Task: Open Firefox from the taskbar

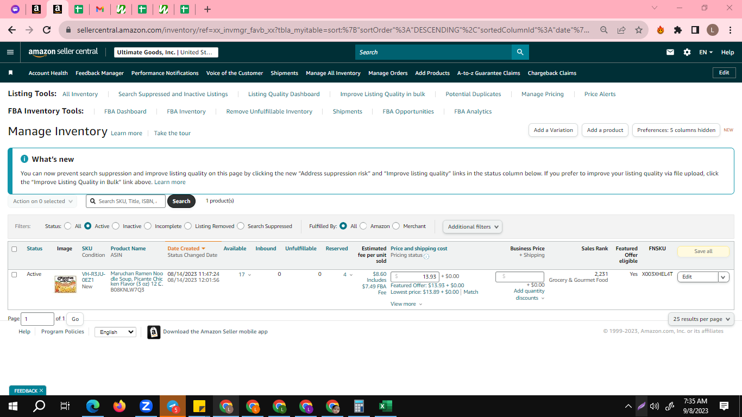Action: [x=120, y=406]
